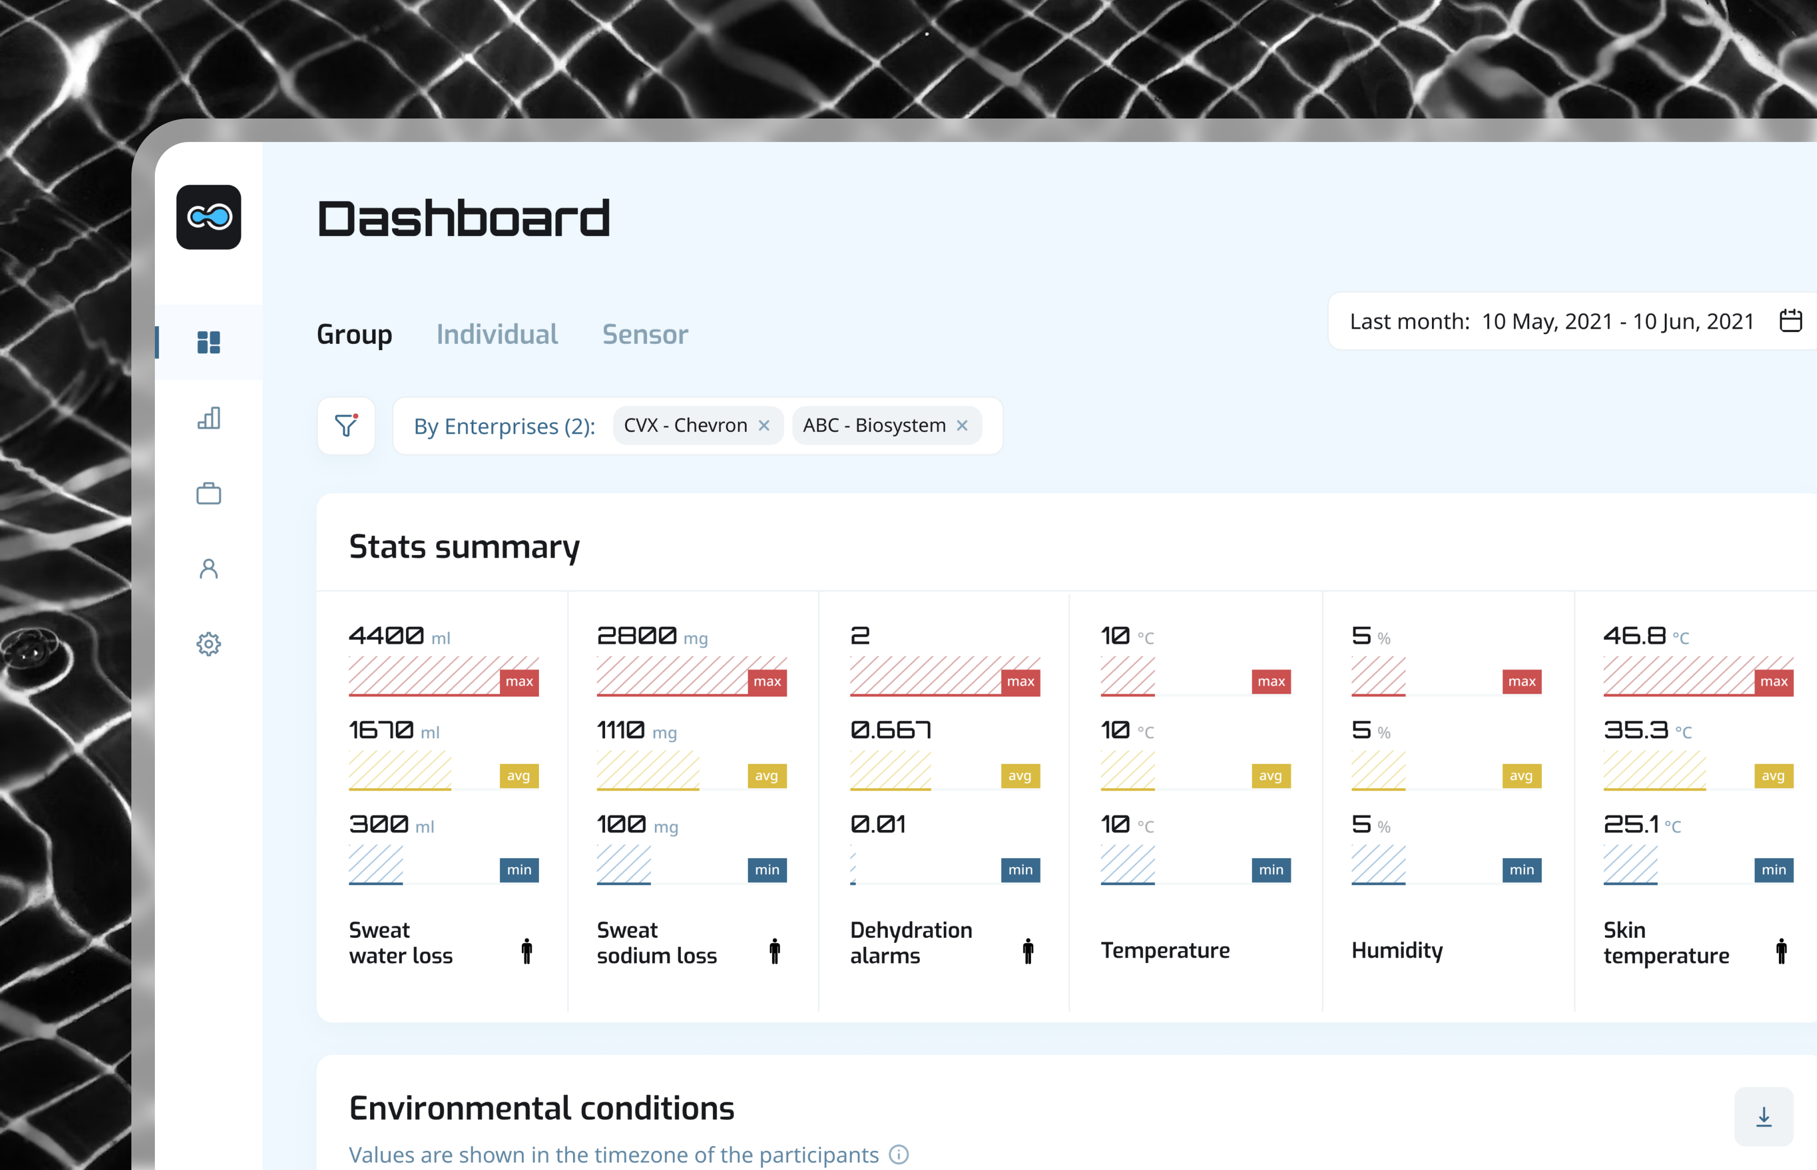Switch to the Sensor tab
Viewport: 1817px width, 1170px height.
pyautogui.click(x=645, y=334)
